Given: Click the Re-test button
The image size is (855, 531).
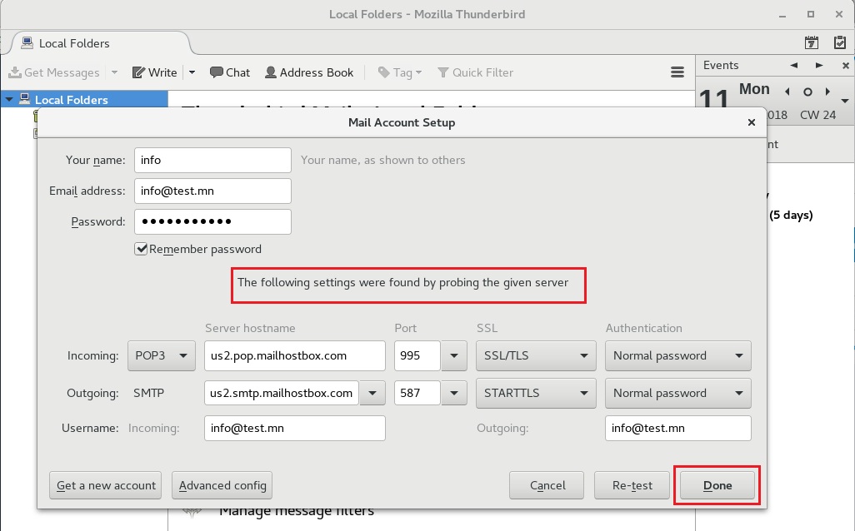Looking at the screenshot, I should [x=632, y=485].
